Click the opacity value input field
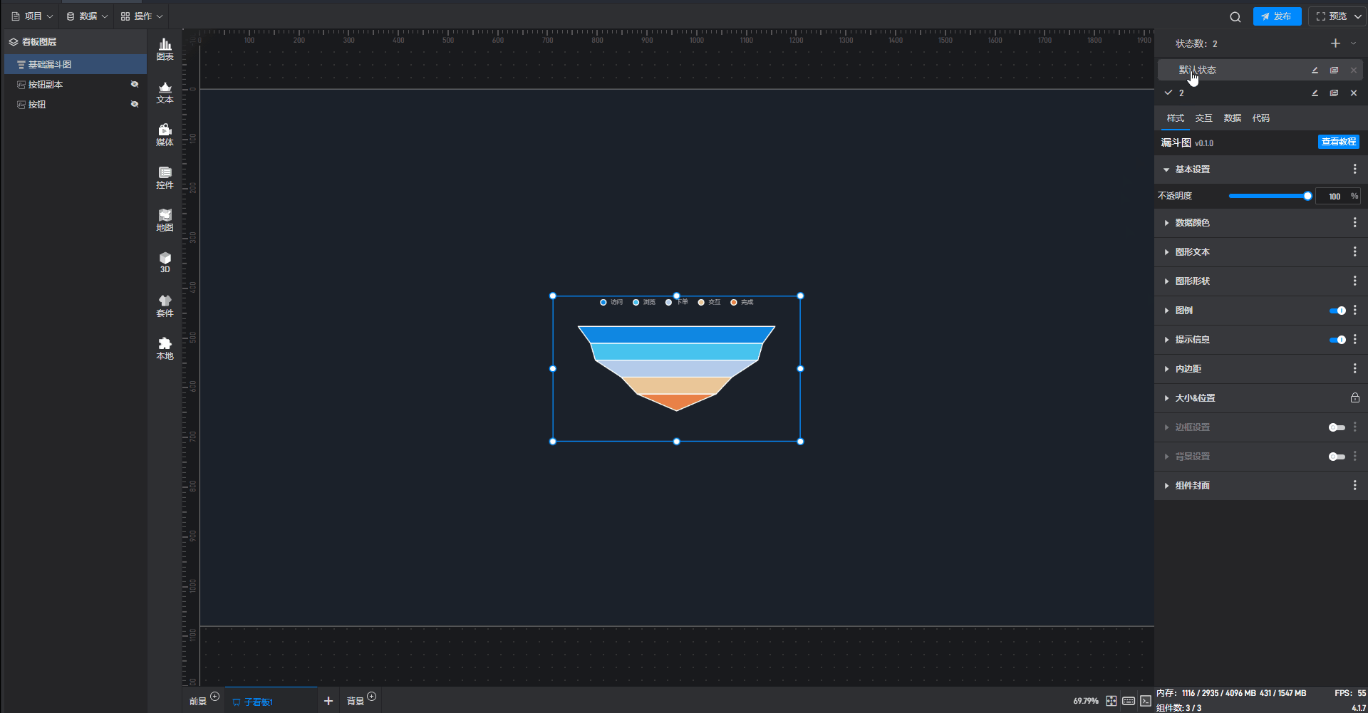Screen dimensions: 1368x713 (x=1334, y=197)
